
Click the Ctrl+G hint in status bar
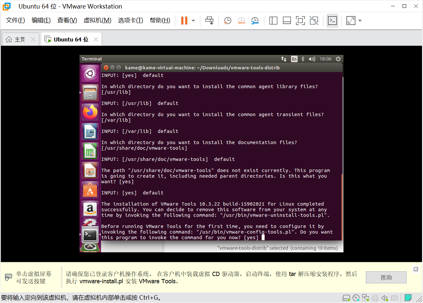(149, 298)
